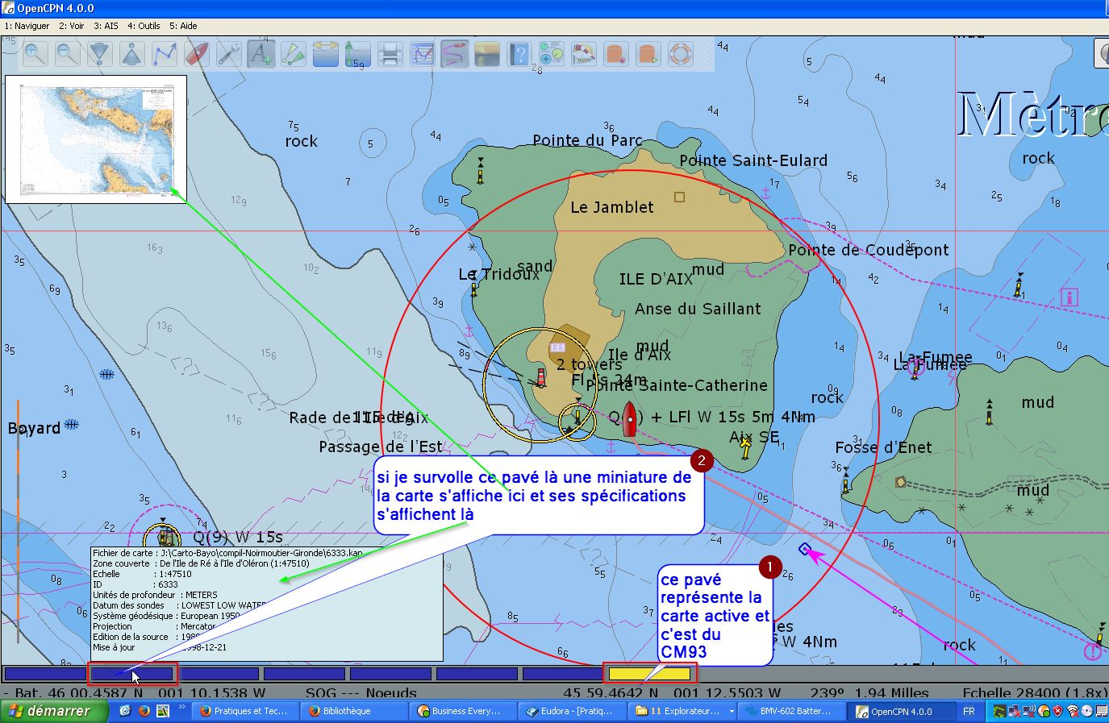Open settings with the wrench icon

tap(229, 54)
